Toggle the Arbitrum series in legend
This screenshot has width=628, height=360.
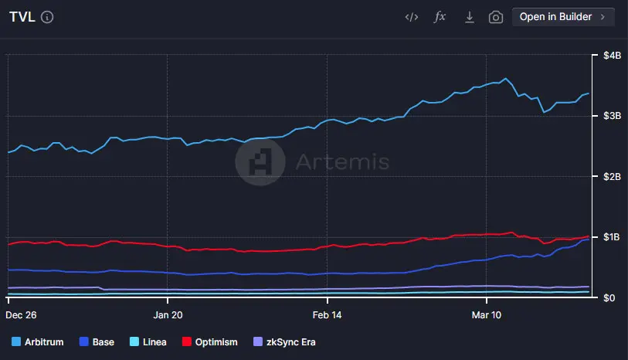click(38, 342)
